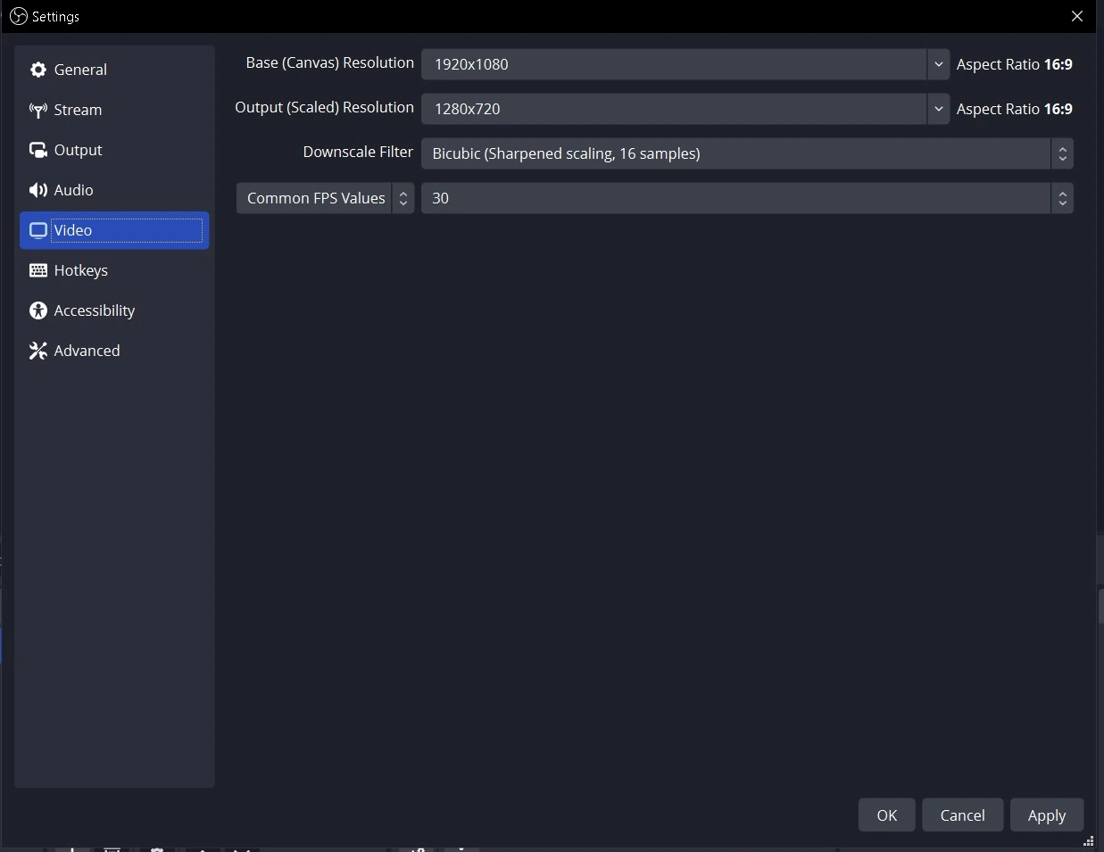1104x852 pixels.
Task: Click the Advanced tools icon
Action: [38, 351]
